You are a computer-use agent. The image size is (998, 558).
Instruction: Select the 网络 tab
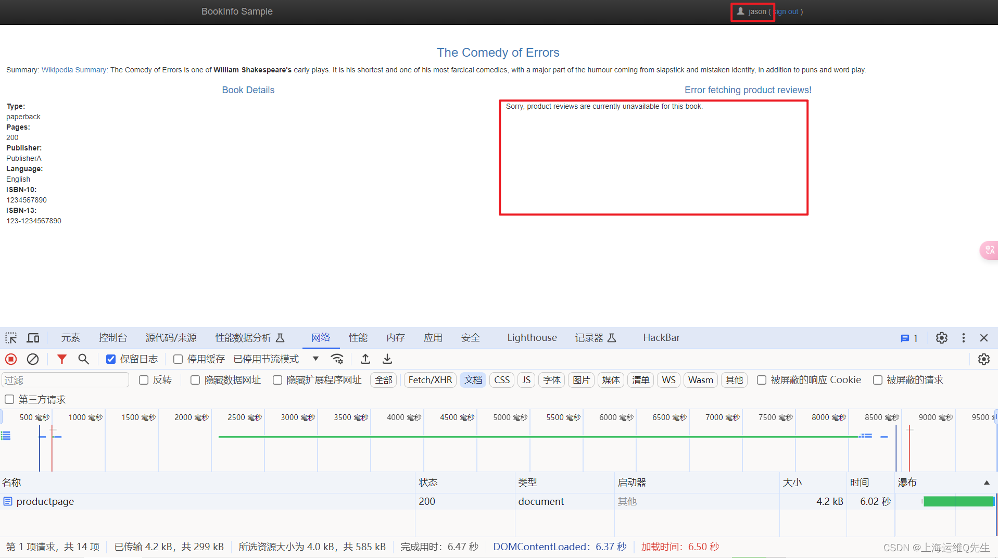click(321, 338)
